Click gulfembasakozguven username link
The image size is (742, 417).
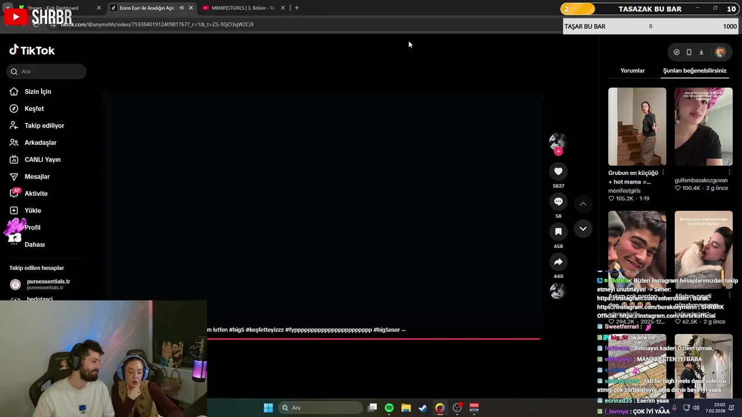pos(701,180)
